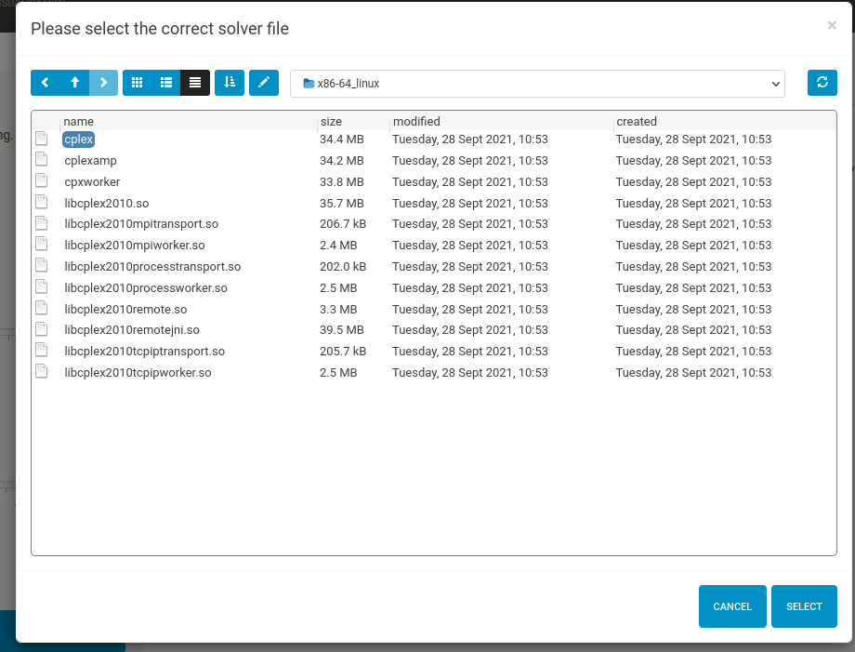Confirm with the Select button
This screenshot has width=855, height=652.
pyautogui.click(x=804, y=606)
